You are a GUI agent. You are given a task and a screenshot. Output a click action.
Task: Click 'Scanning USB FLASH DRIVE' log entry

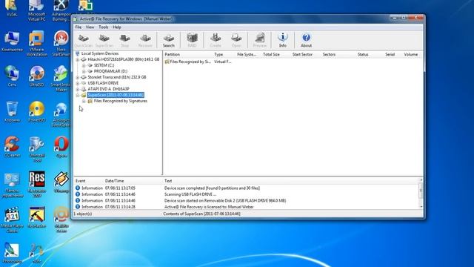[x=190, y=194]
